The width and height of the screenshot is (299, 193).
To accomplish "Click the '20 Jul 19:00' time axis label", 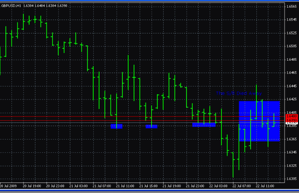I will click(32, 186).
